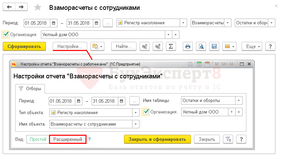The width and height of the screenshot is (297, 156).
Task: Click the period ellipsis button in settings dialog
Action: coord(134,101)
